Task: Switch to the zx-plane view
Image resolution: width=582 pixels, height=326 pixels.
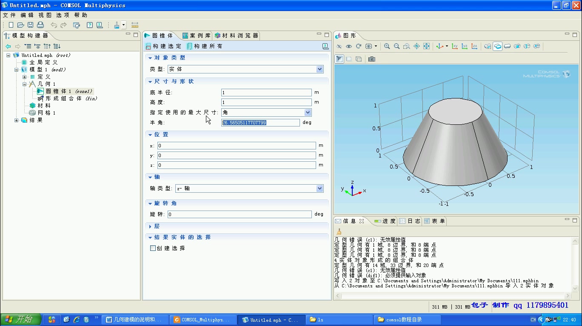Action: pyautogui.click(x=474, y=46)
